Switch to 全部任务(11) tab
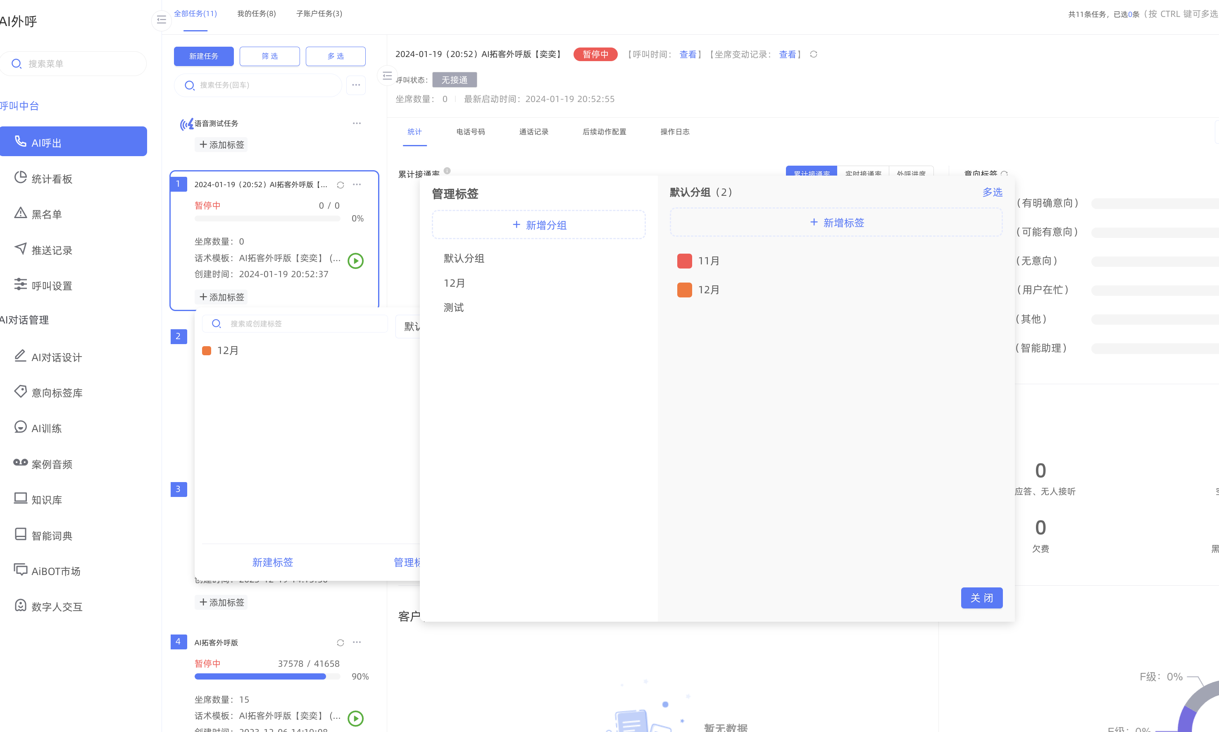The image size is (1219, 732). point(195,14)
